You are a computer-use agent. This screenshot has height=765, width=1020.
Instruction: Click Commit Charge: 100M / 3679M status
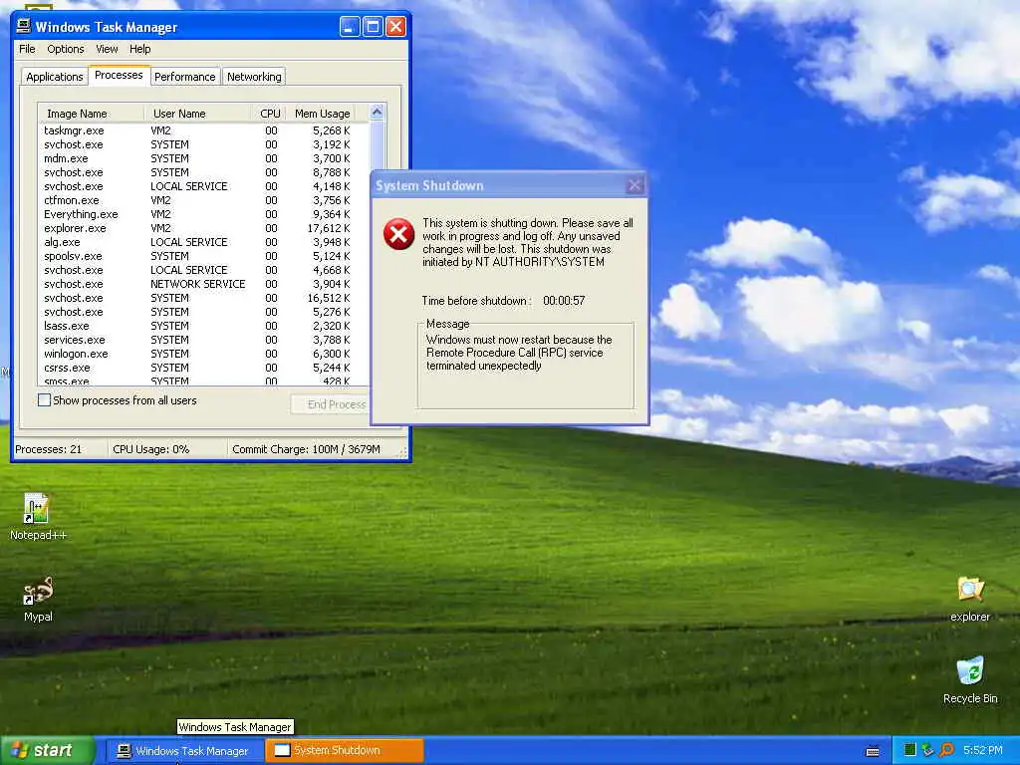[306, 449]
